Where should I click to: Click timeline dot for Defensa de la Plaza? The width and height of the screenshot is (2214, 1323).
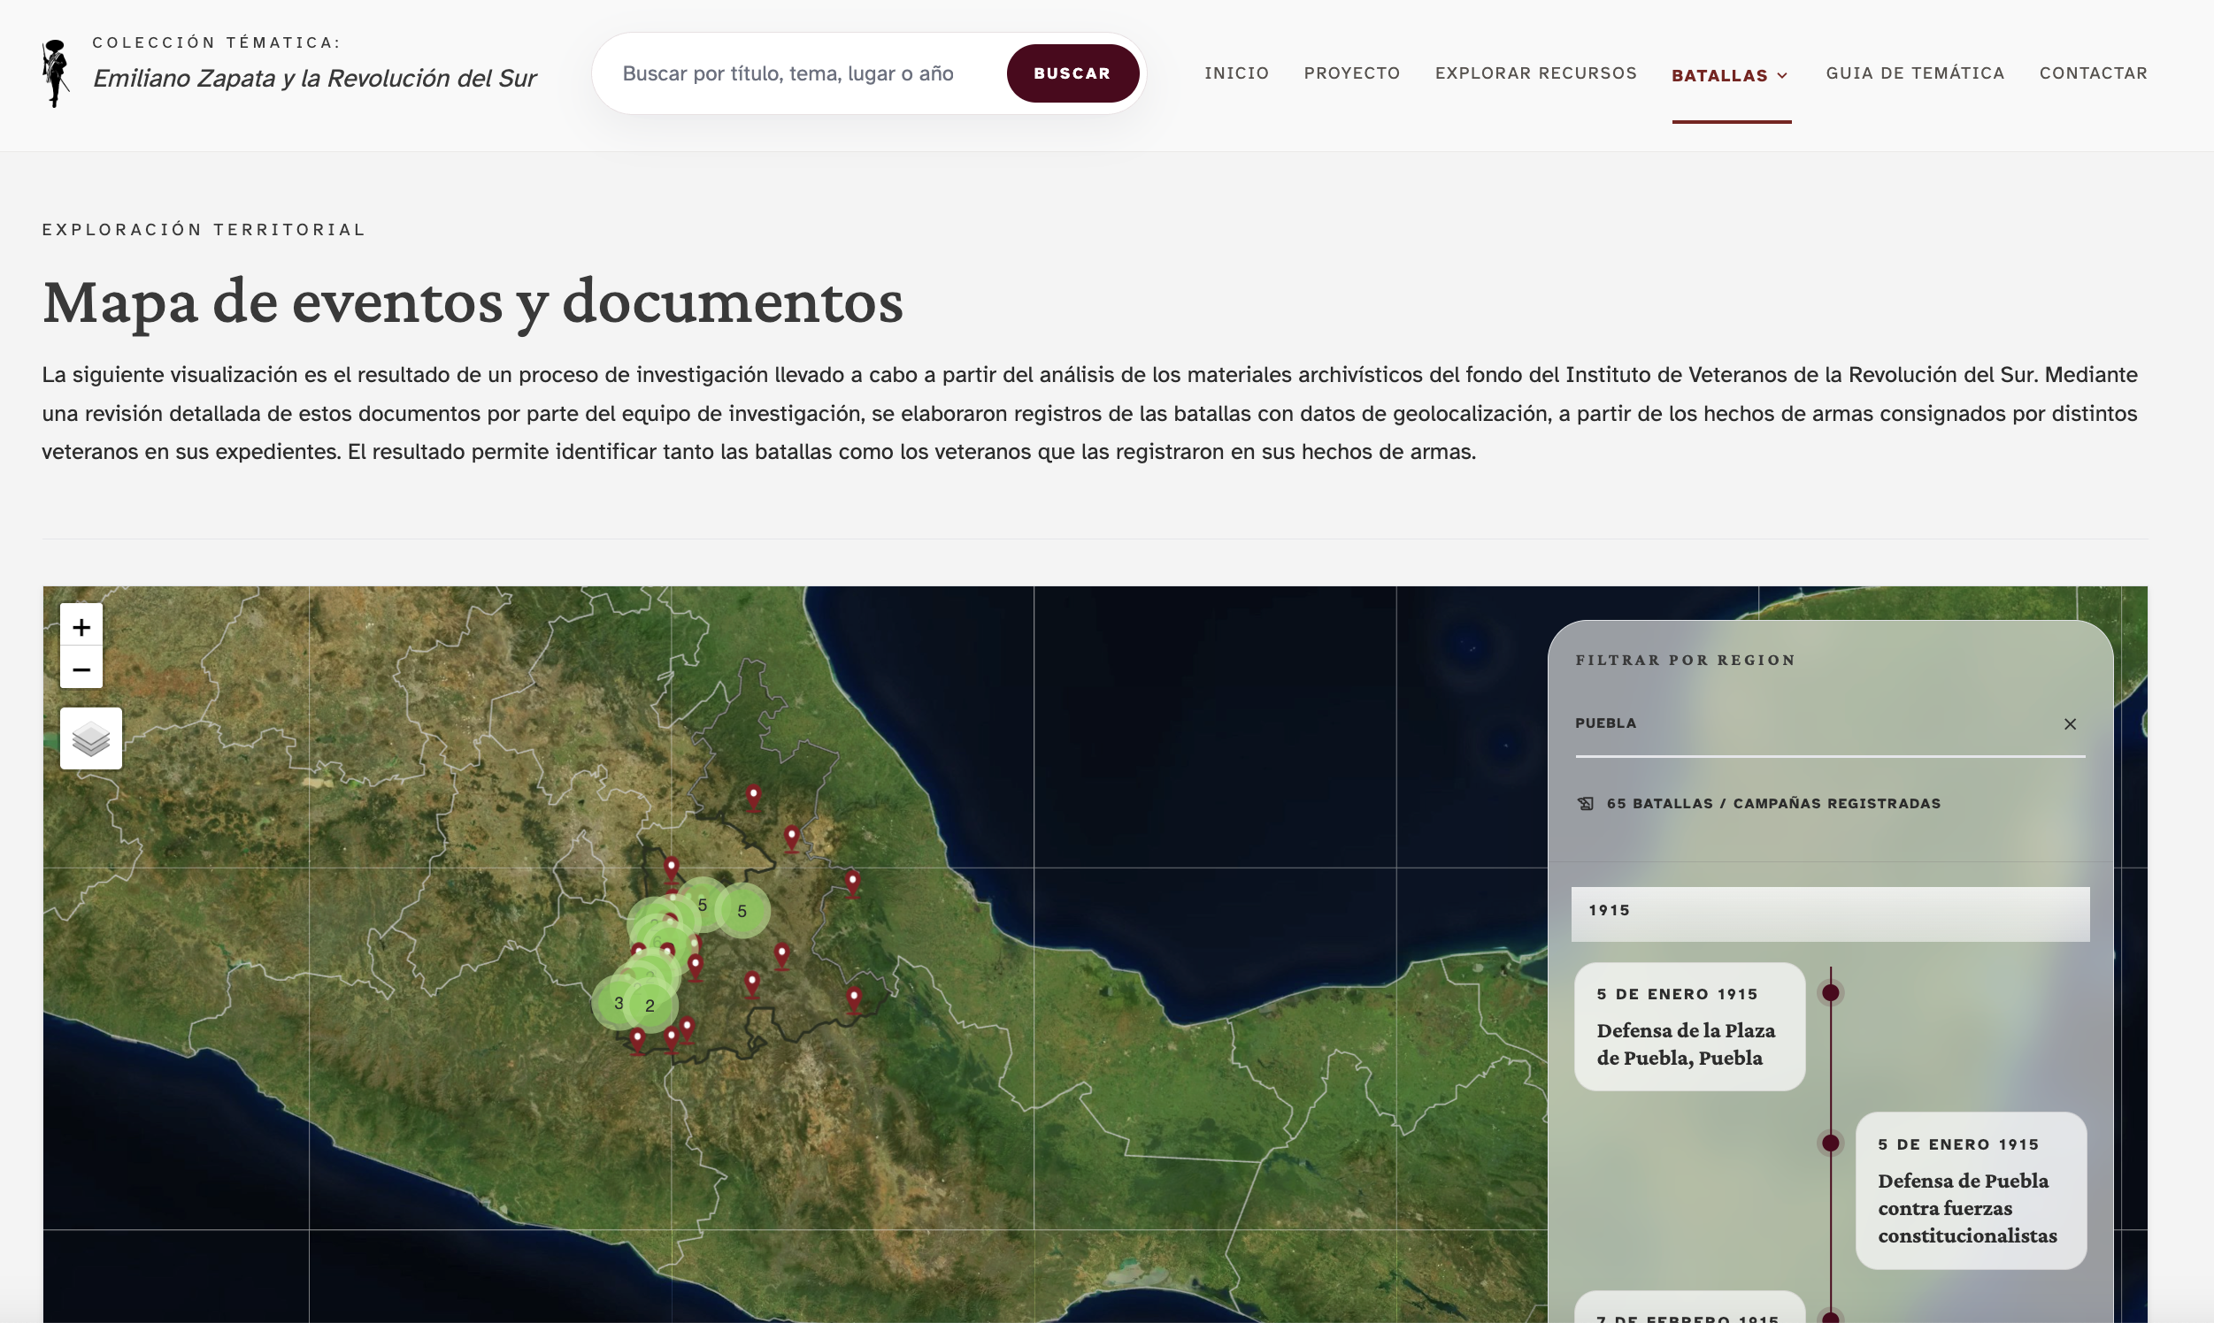point(1831,993)
